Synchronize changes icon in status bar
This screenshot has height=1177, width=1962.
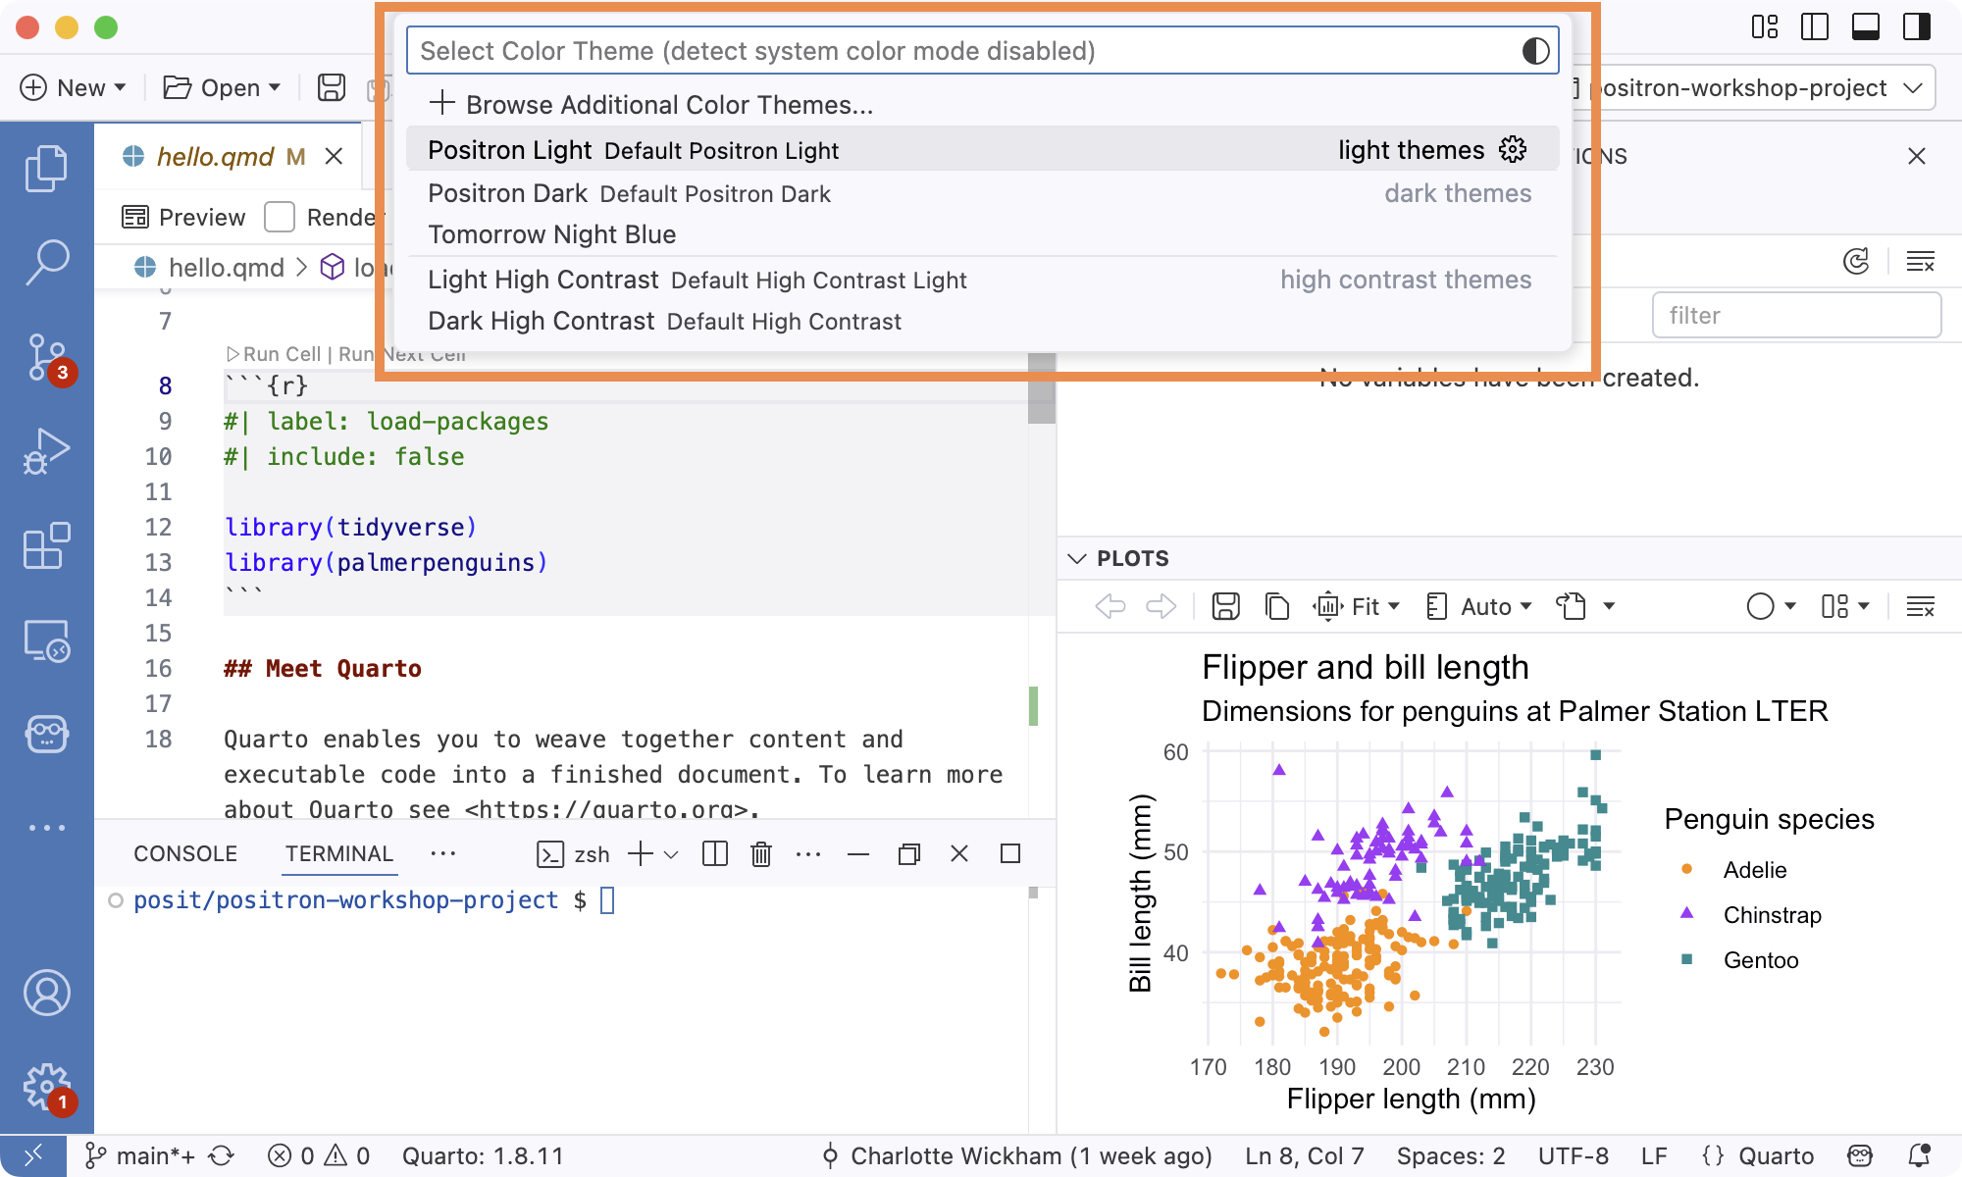pyautogui.click(x=222, y=1155)
